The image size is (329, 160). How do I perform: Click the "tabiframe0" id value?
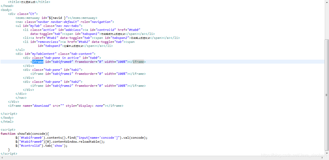62,62
